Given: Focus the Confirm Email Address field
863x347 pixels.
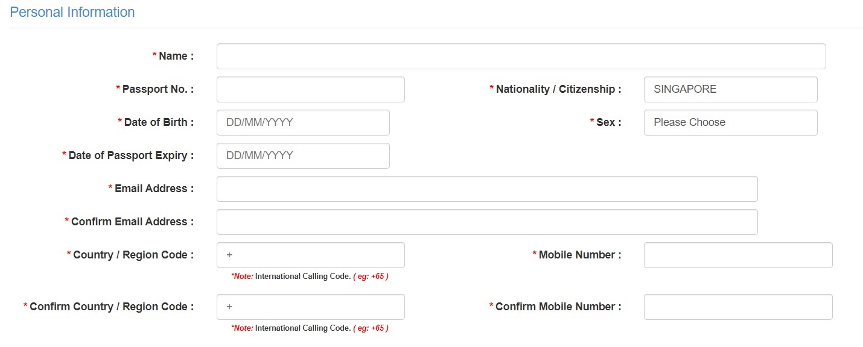Looking at the screenshot, I should [486, 222].
